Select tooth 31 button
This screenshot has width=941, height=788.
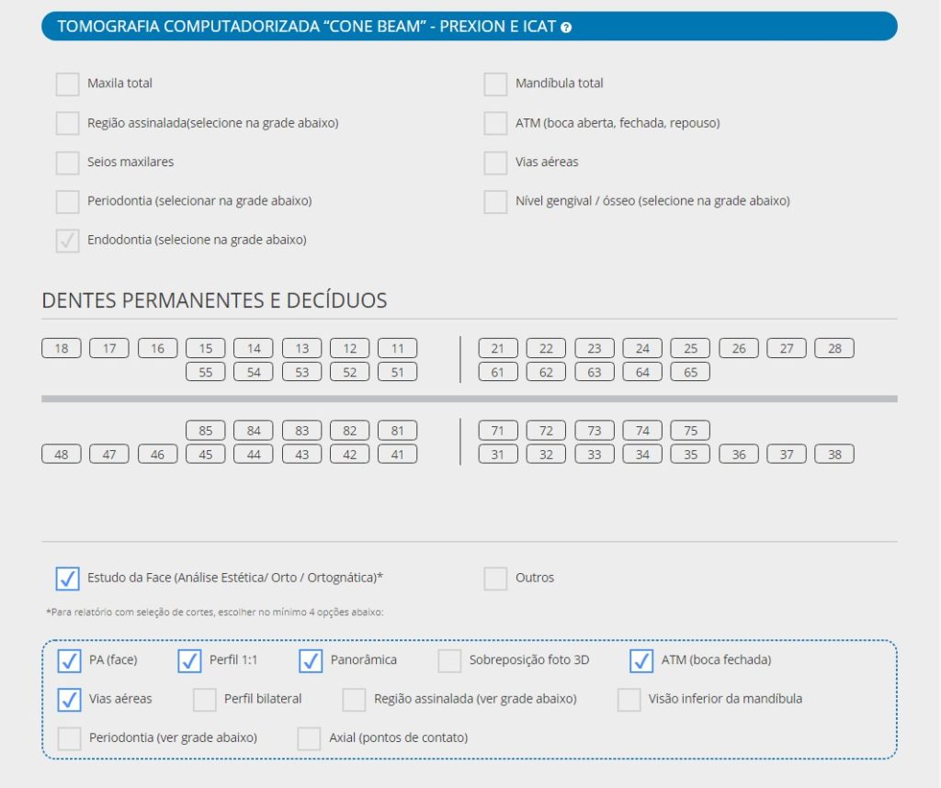point(498,455)
